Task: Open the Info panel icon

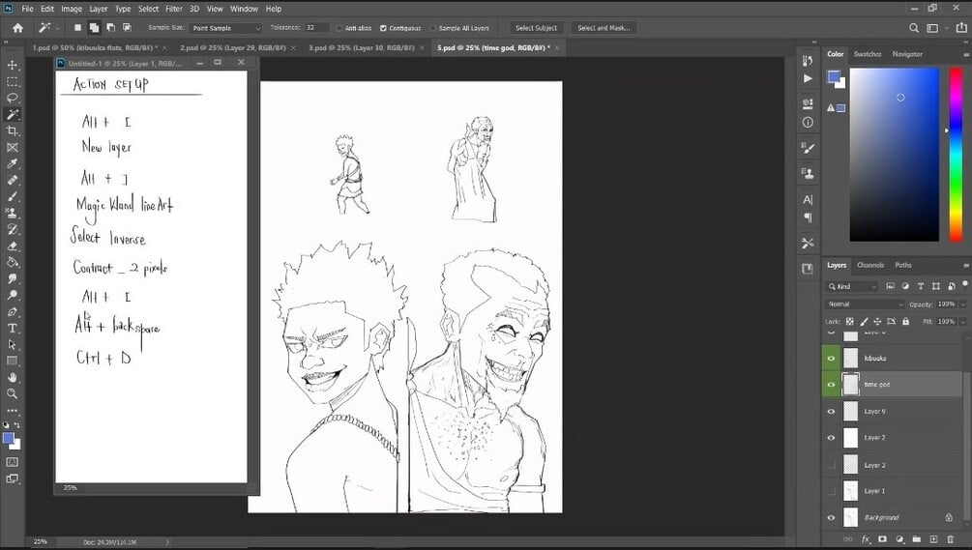Action: [808, 123]
